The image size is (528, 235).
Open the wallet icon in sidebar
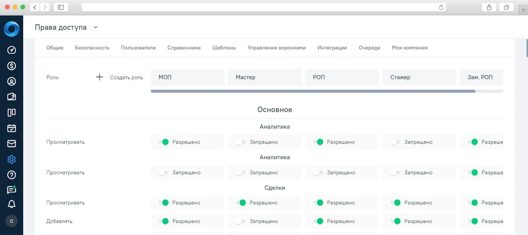click(x=12, y=97)
